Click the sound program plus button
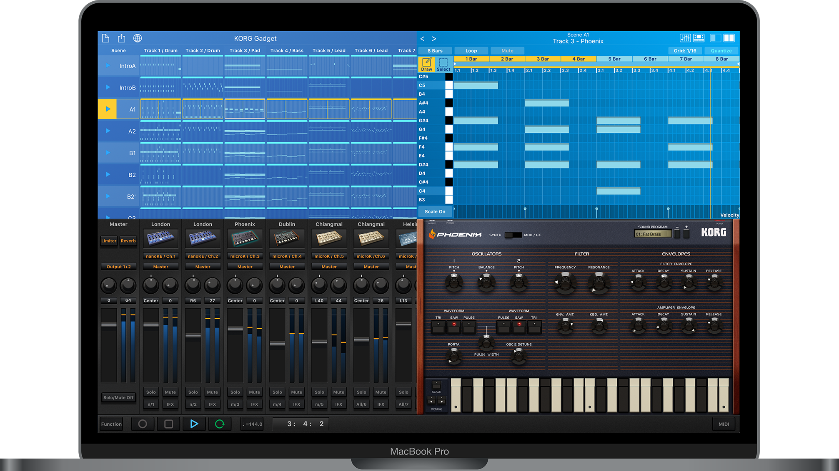This screenshot has height=471, width=839. (x=686, y=233)
